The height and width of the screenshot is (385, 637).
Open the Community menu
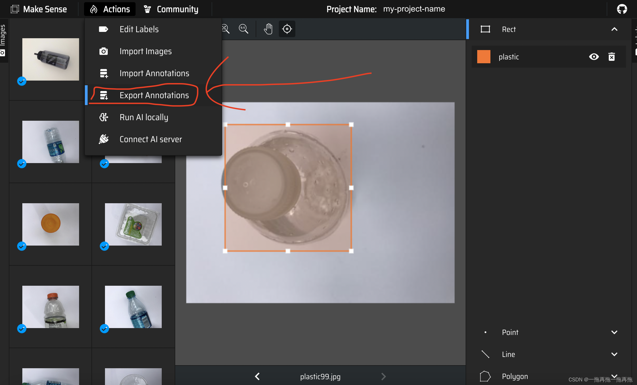tap(171, 9)
